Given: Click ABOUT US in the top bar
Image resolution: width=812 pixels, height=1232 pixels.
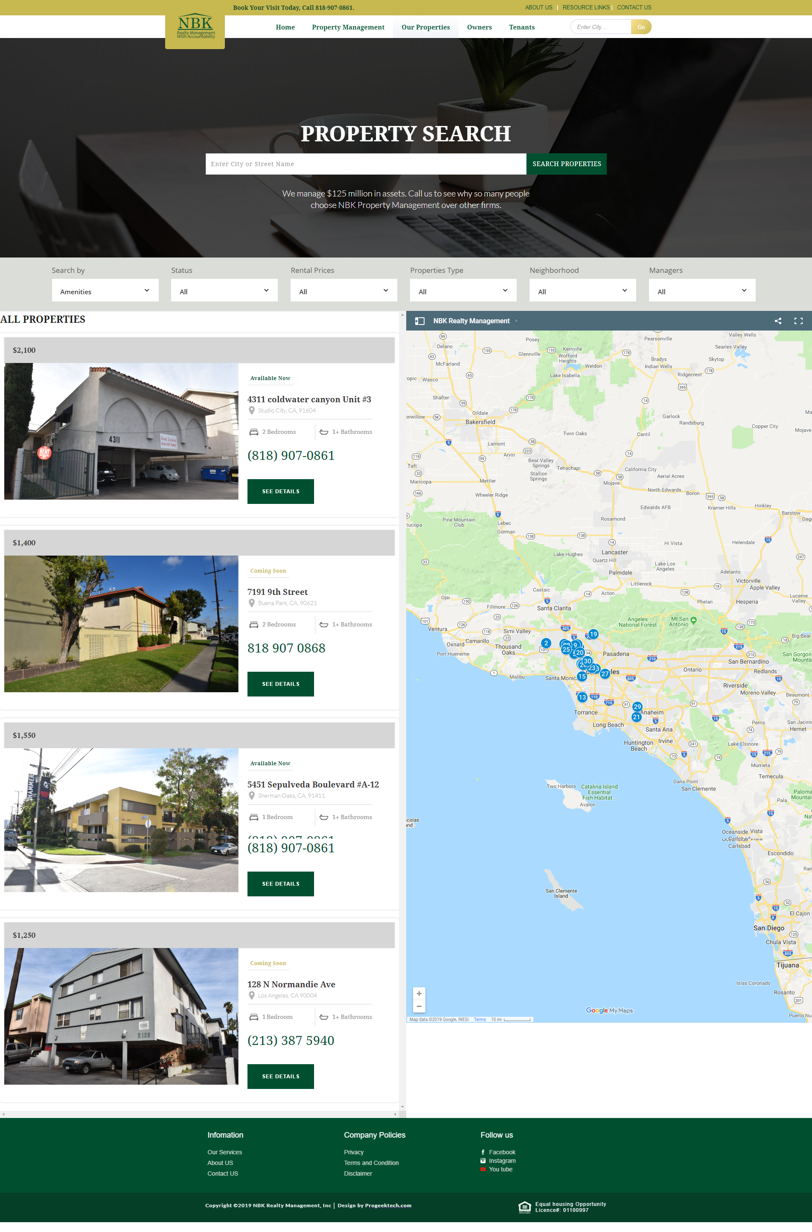Looking at the screenshot, I should click(538, 7).
